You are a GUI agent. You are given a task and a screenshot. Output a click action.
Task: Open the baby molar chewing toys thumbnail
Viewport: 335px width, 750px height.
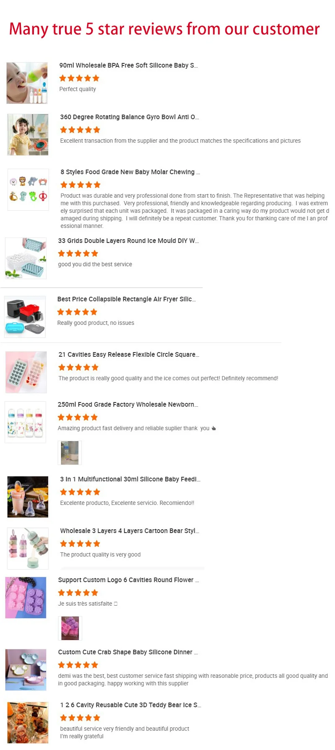click(28, 190)
